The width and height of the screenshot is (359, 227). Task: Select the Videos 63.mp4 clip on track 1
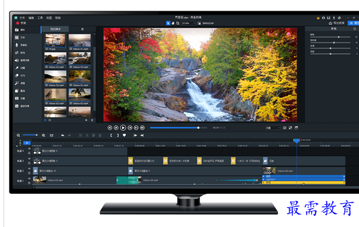click(75, 180)
